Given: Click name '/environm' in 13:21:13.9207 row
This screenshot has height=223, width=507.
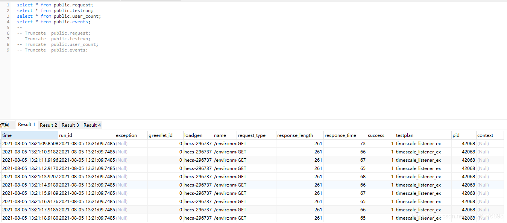Looking at the screenshot, I should [225, 177].
